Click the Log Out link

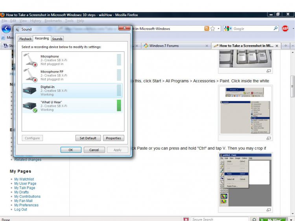tap(20, 209)
